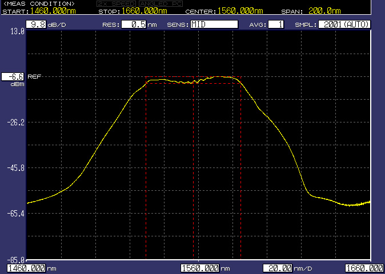Select the right red dashed vertical marker
Screen dimensions: 385x274
pos(240,167)
